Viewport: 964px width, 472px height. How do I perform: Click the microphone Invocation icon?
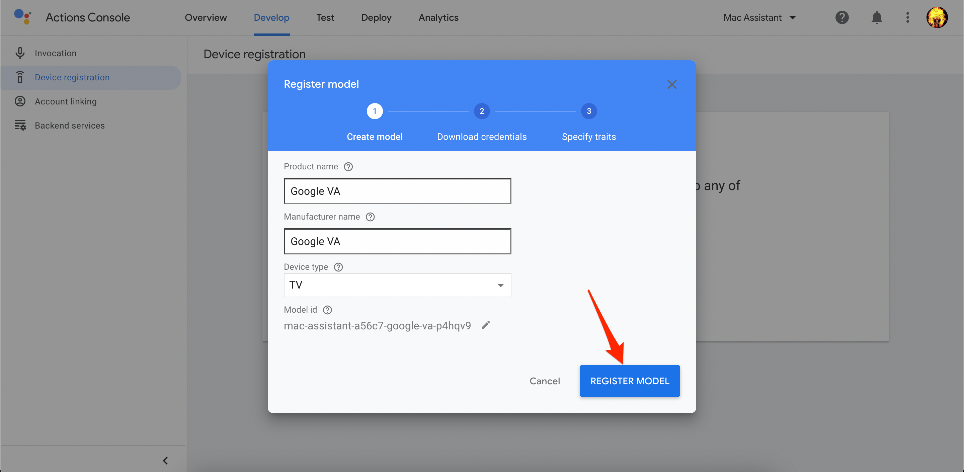point(20,53)
